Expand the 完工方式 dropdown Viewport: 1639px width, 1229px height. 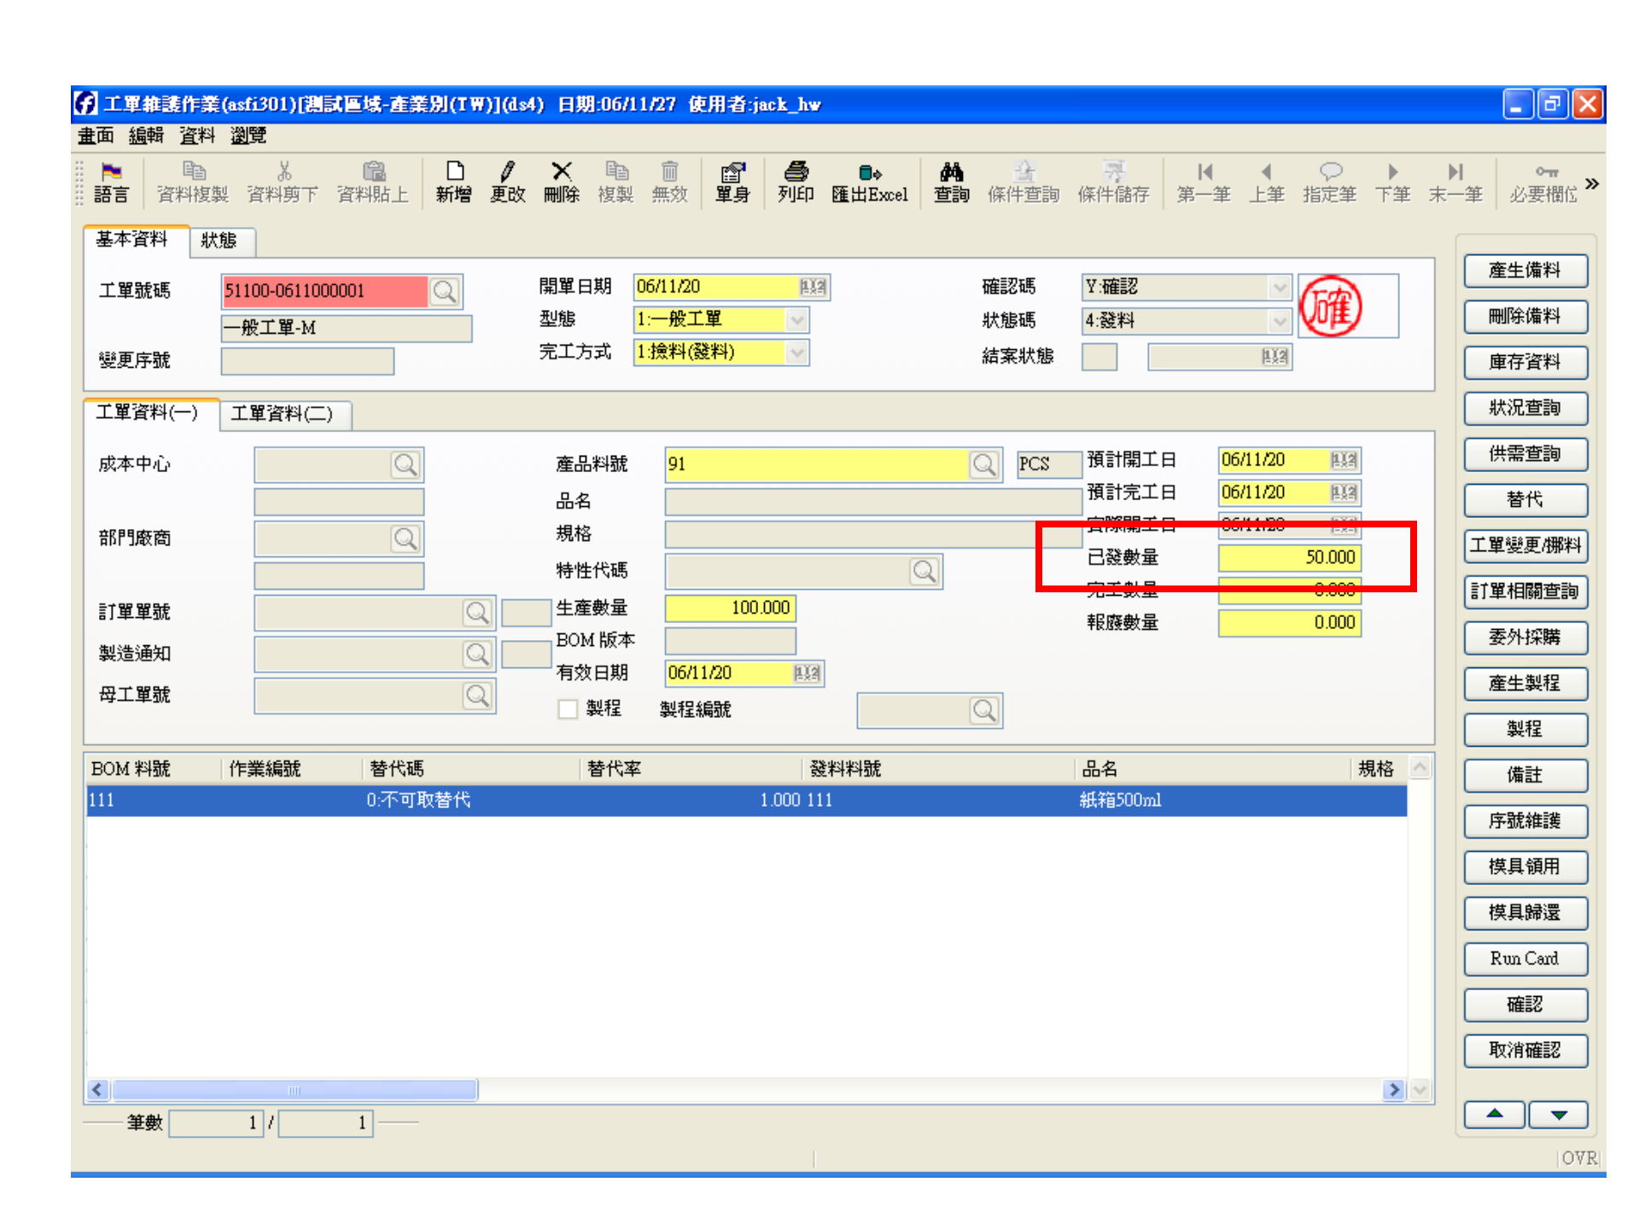(796, 352)
